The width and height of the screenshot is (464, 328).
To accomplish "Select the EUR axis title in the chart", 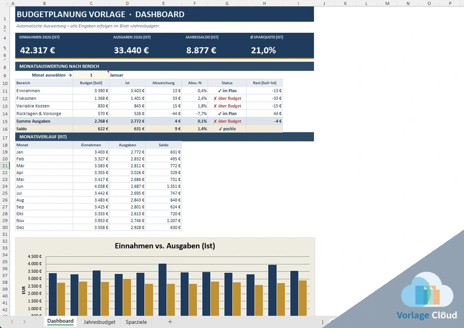I will pos(23,290).
